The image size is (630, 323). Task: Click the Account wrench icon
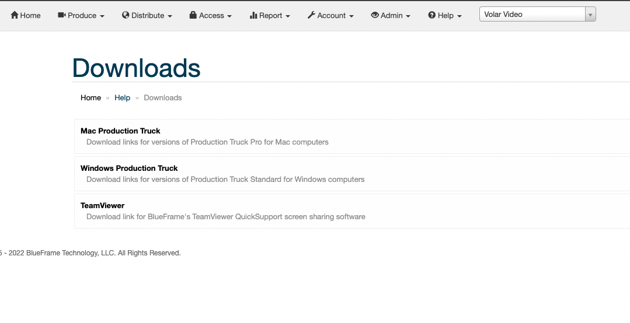pyautogui.click(x=311, y=15)
